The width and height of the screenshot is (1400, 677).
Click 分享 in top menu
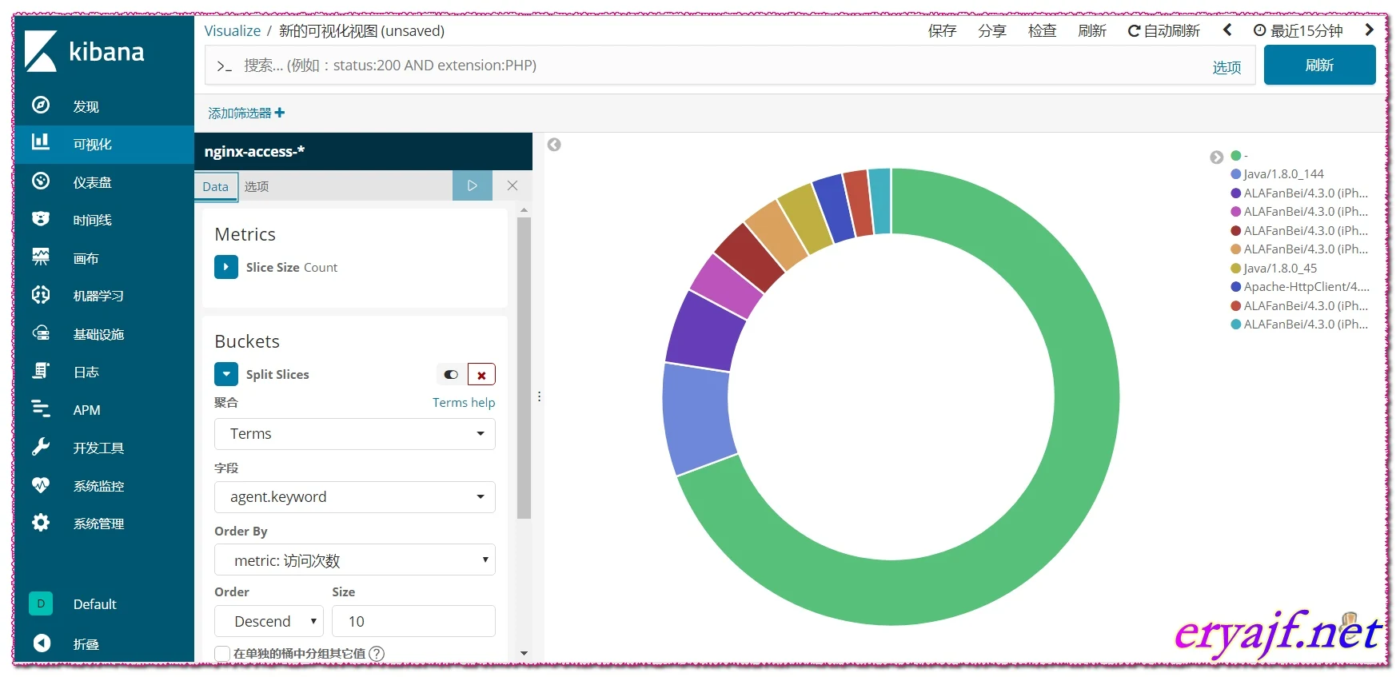pos(992,30)
